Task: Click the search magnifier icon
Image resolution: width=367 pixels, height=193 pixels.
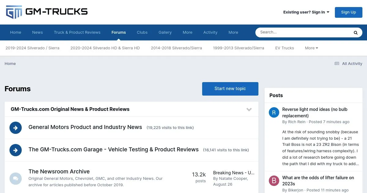Action: click(x=355, y=32)
